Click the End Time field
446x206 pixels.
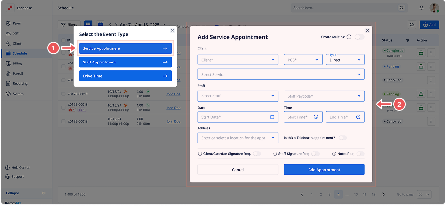345,117
